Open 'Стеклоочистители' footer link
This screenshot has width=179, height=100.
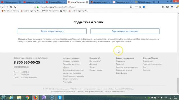coord(70,79)
